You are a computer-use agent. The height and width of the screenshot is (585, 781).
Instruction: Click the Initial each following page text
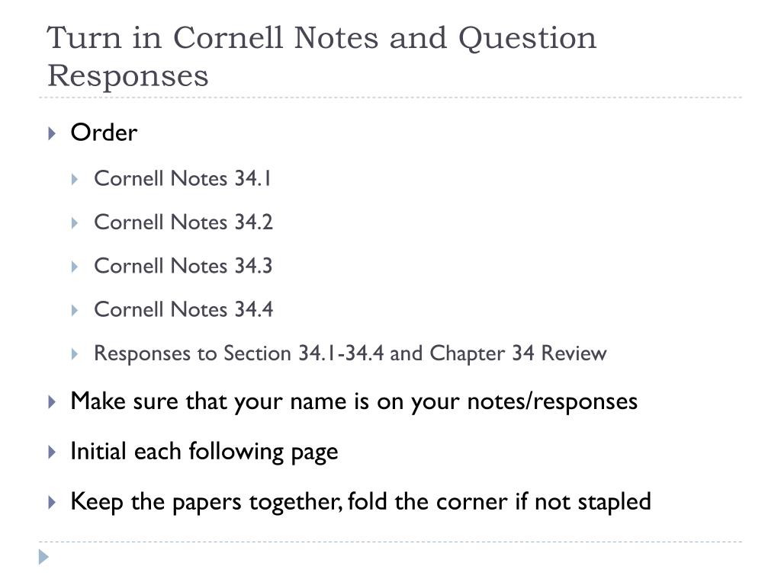[204, 452]
